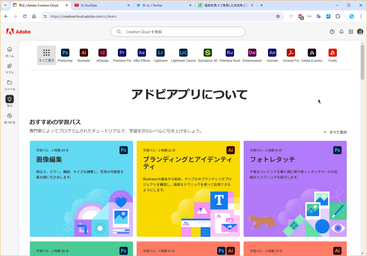The width and height of the screenshot is (367, 256).
Task: Open the フォトレタッチ learning path card
Action: coord(295,189)
